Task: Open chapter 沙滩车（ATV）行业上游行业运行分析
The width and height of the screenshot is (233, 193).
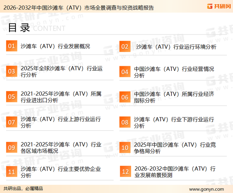Action: pyautogui.click(x=61, y=122)
